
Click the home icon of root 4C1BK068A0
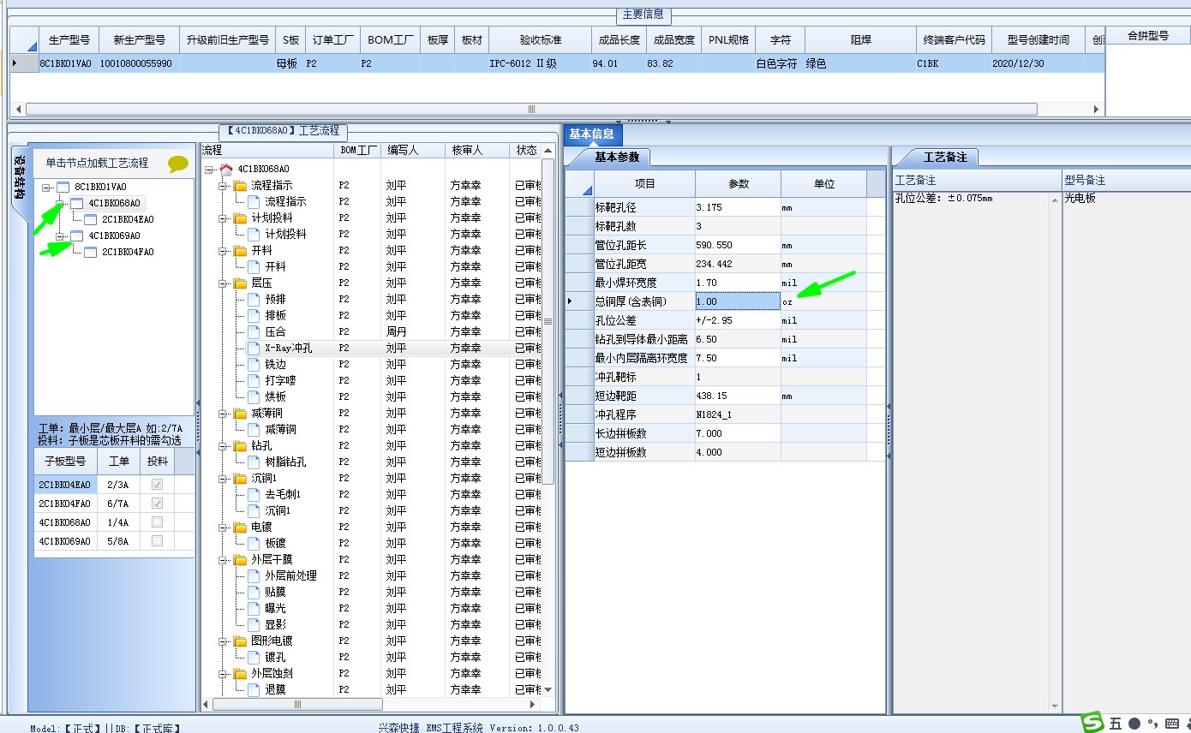[226, 169]
